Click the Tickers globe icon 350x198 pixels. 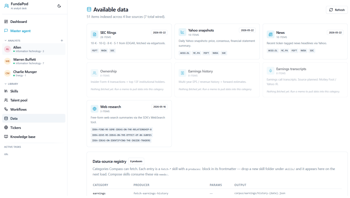[6, 128]
